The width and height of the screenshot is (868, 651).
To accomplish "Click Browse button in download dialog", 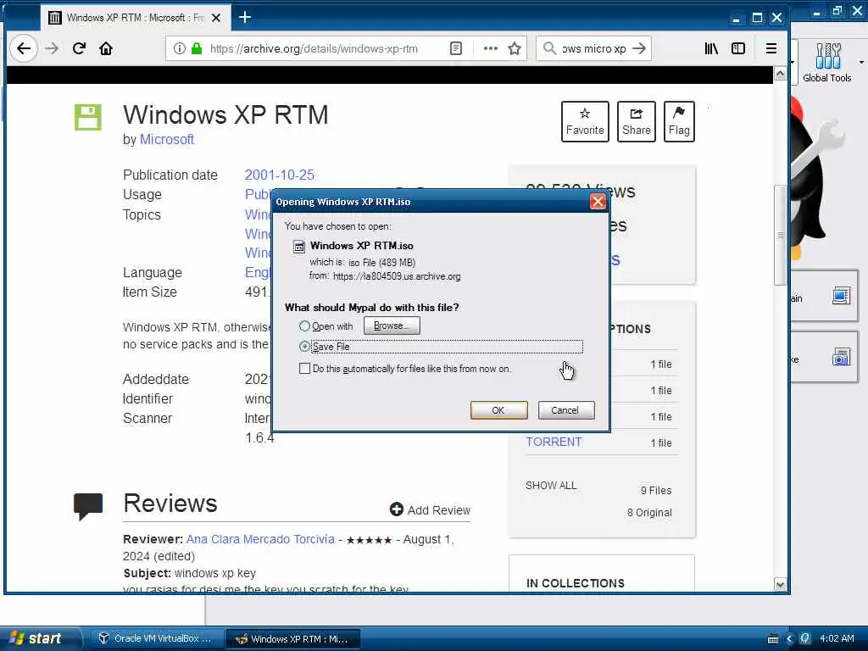I will click(x=392, y=325).
